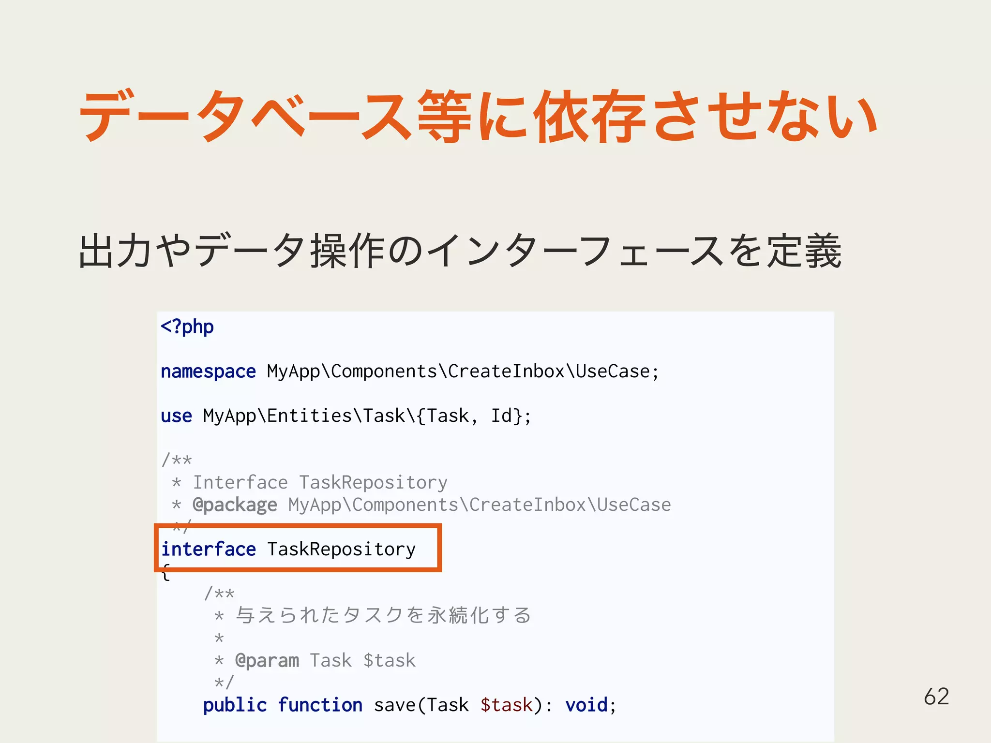Click the save method name
991x743 pixels.
(x=394, y=705)
